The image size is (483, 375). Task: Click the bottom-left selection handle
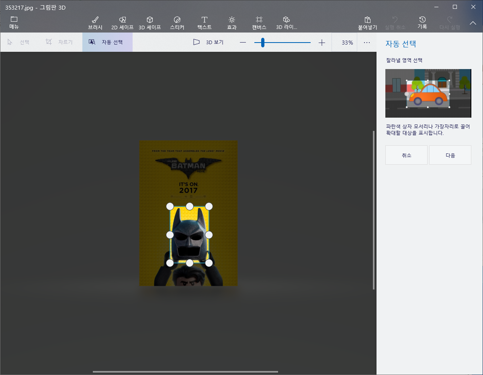(x=170, y=263)
